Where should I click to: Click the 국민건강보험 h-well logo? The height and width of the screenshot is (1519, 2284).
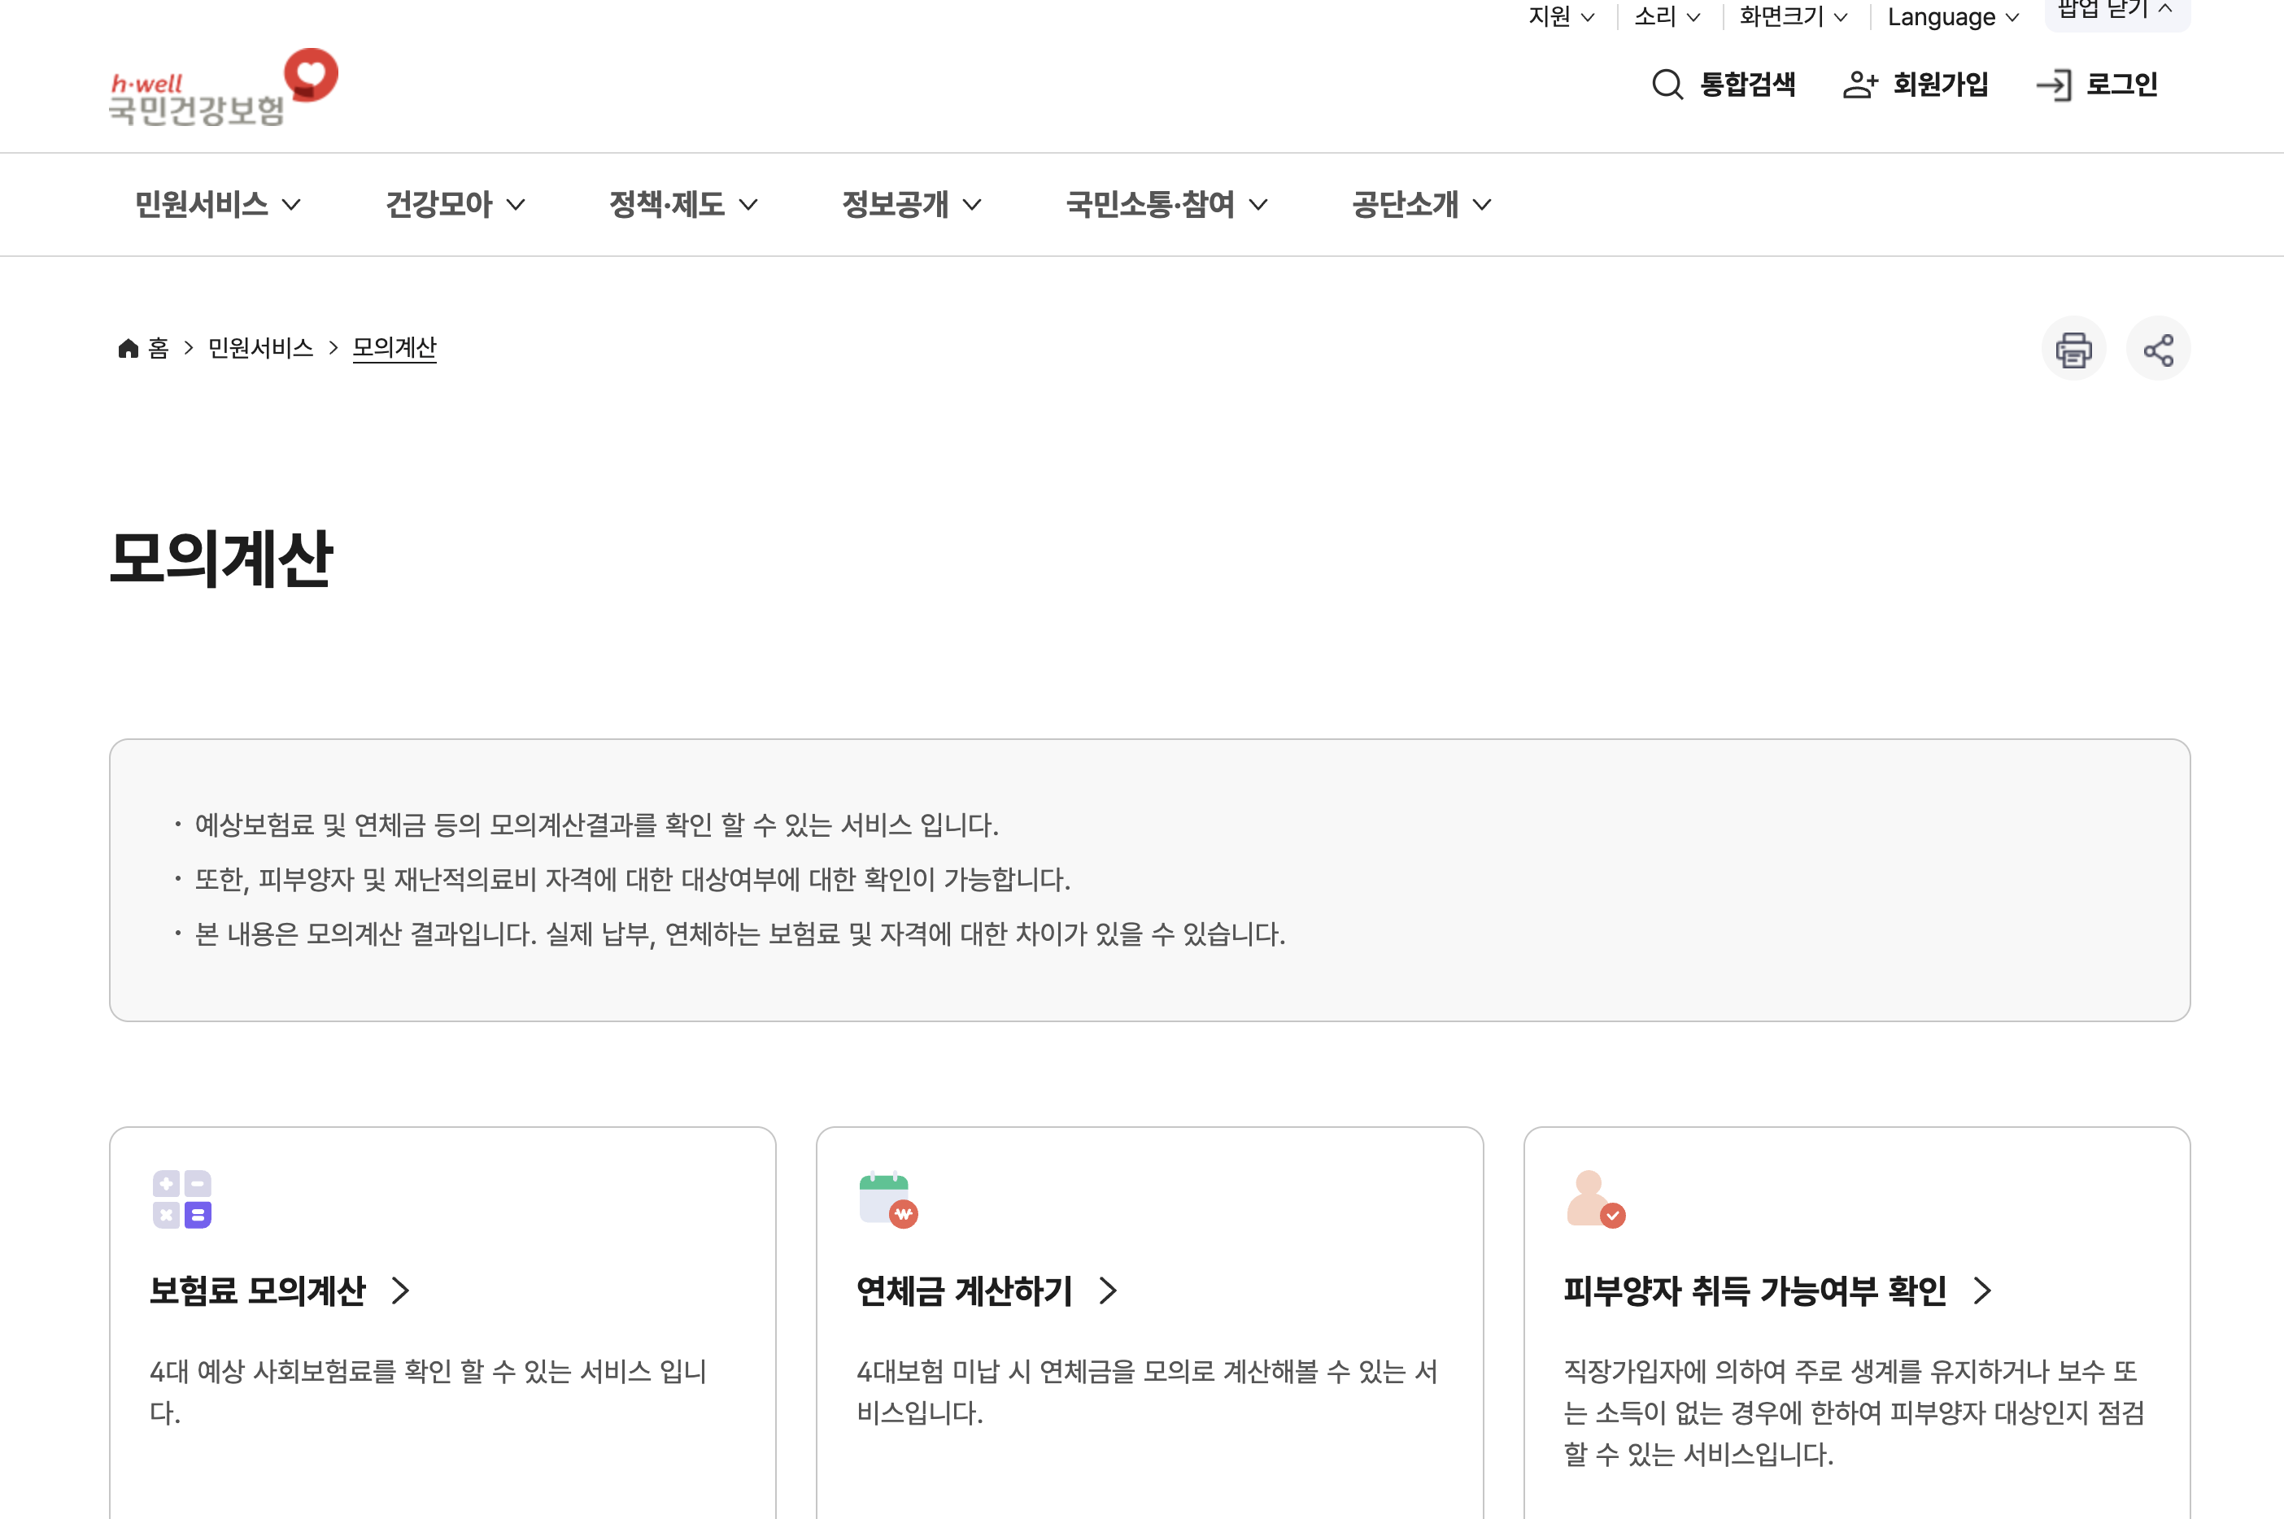coord(223,89)
